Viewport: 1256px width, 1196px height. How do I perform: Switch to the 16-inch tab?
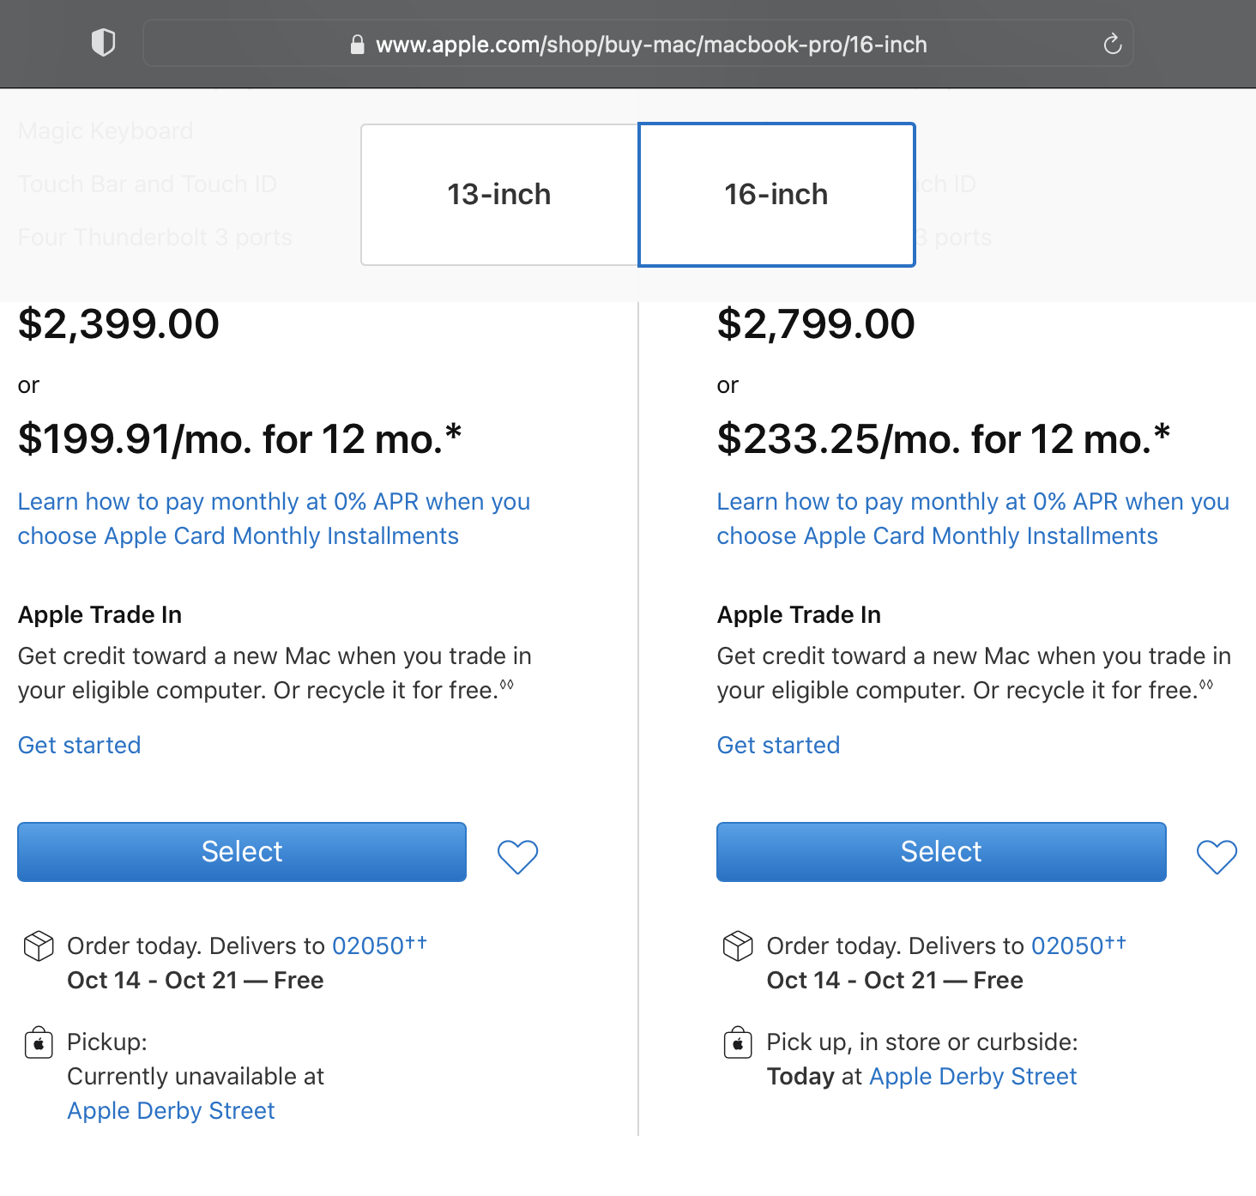tap(776, 195)
